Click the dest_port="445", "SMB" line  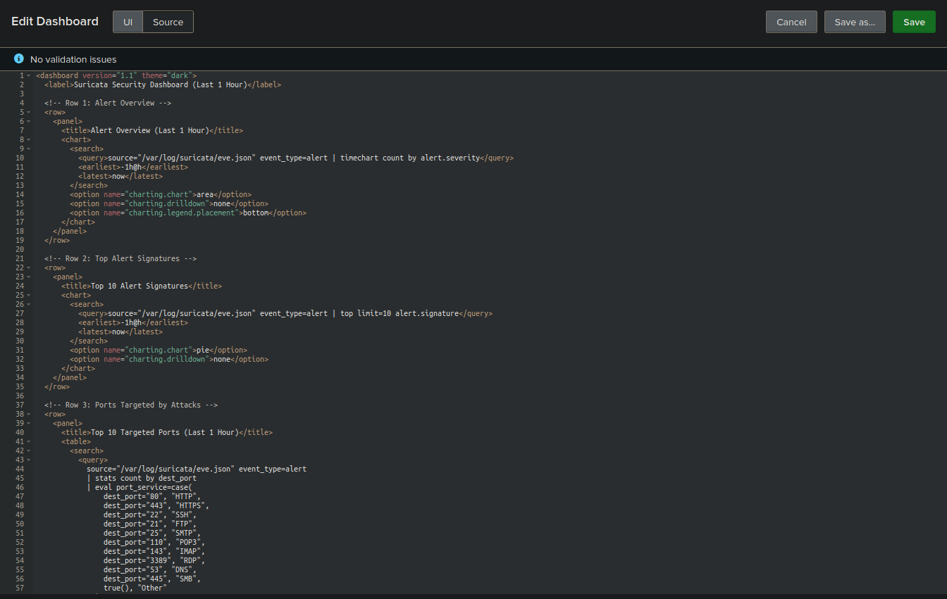152,579
